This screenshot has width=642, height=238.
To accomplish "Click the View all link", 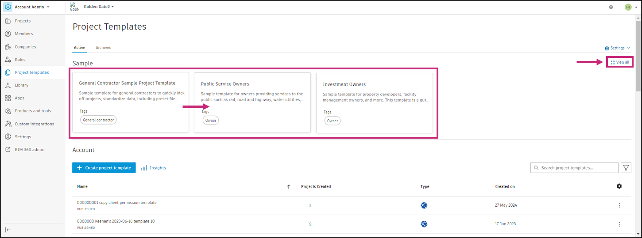I will 620,62.
